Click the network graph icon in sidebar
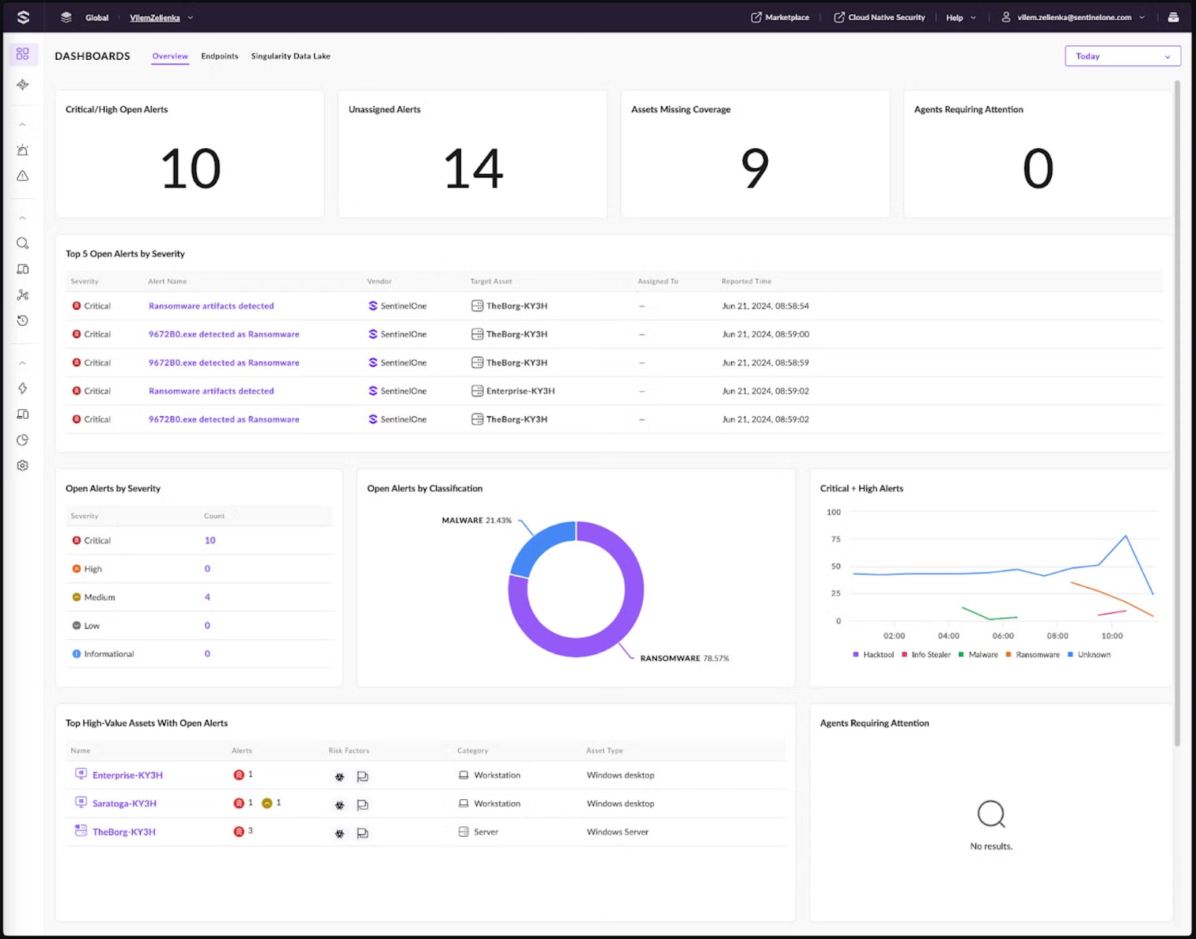 coord(22,295)
